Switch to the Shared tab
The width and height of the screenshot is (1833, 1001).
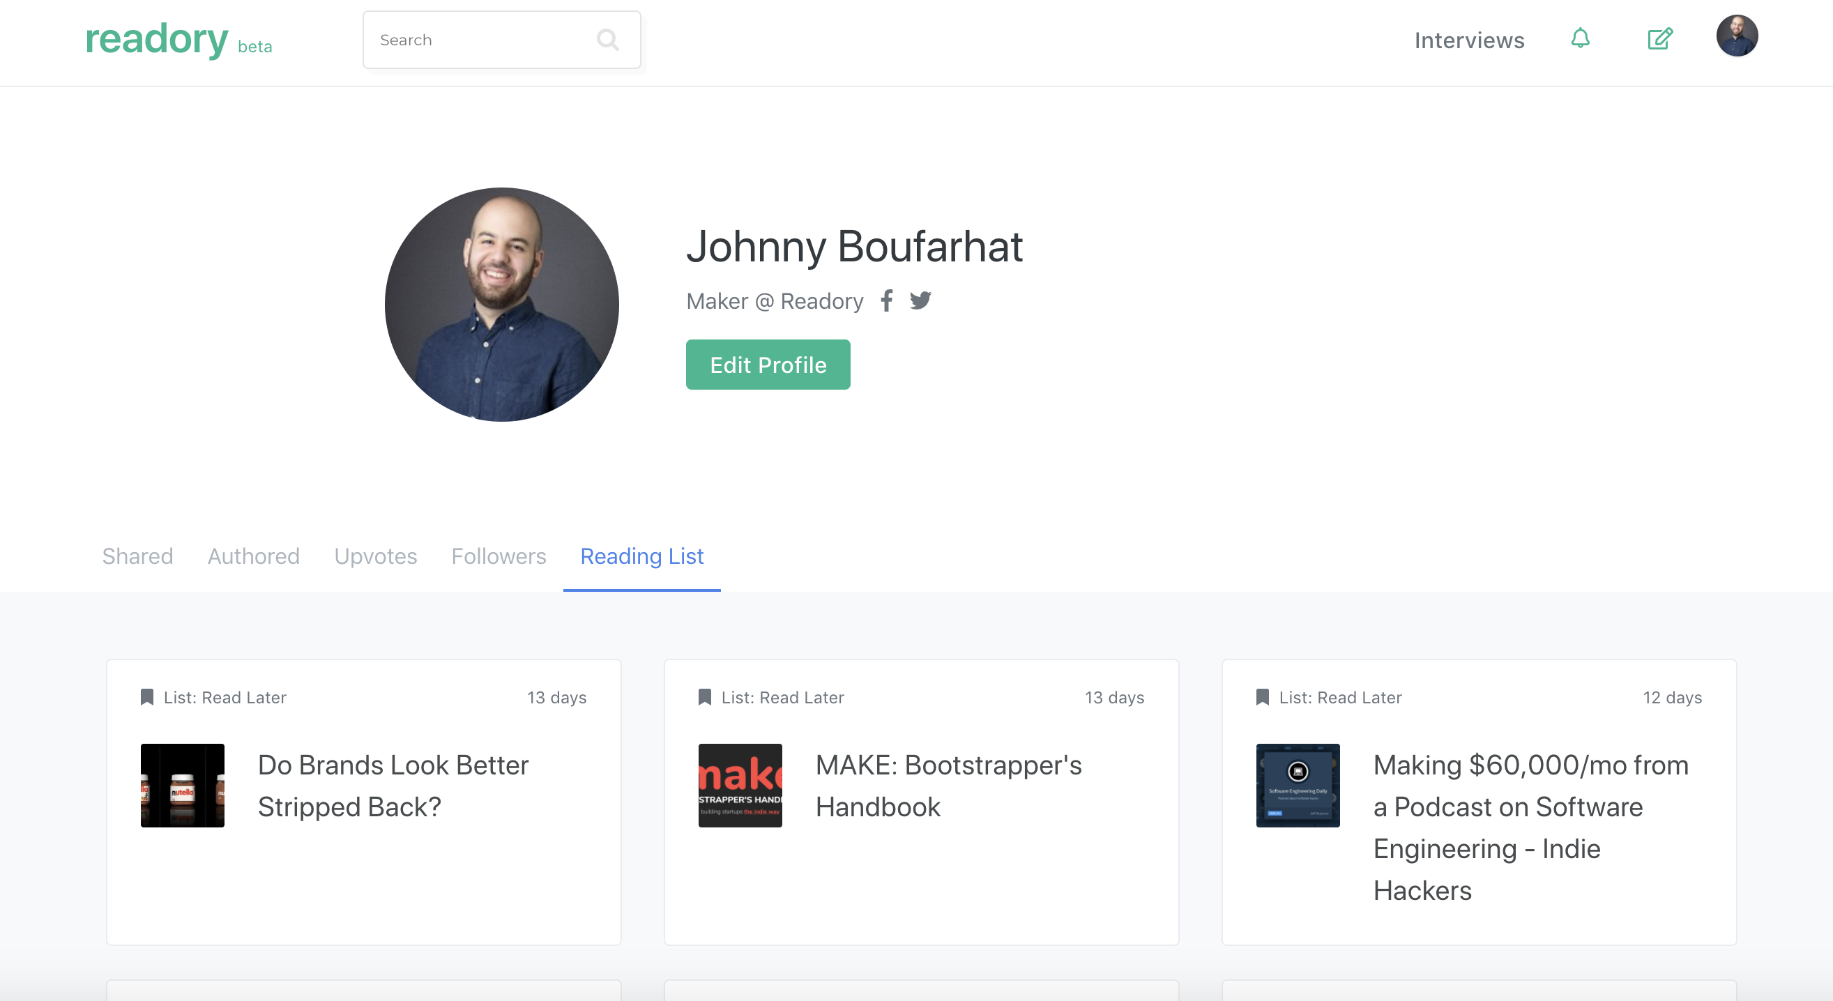coord(137,556)
